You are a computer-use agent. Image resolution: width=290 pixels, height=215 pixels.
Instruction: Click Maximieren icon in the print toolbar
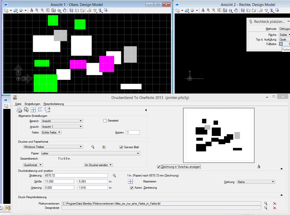tap(33, 110)
